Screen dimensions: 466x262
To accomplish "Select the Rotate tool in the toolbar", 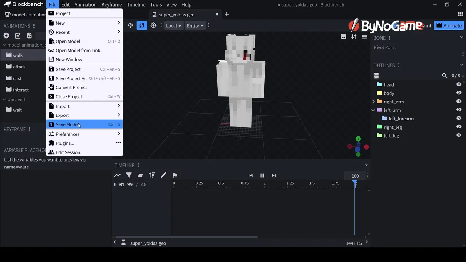I will [x=142, y=25].
